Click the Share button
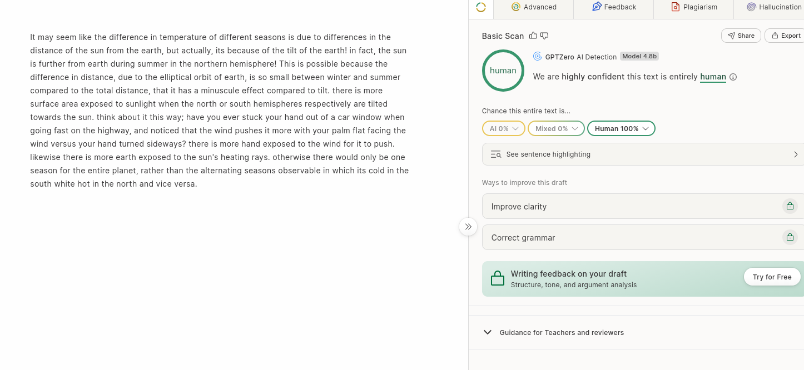804x370 pixels. tap(741, 36)
